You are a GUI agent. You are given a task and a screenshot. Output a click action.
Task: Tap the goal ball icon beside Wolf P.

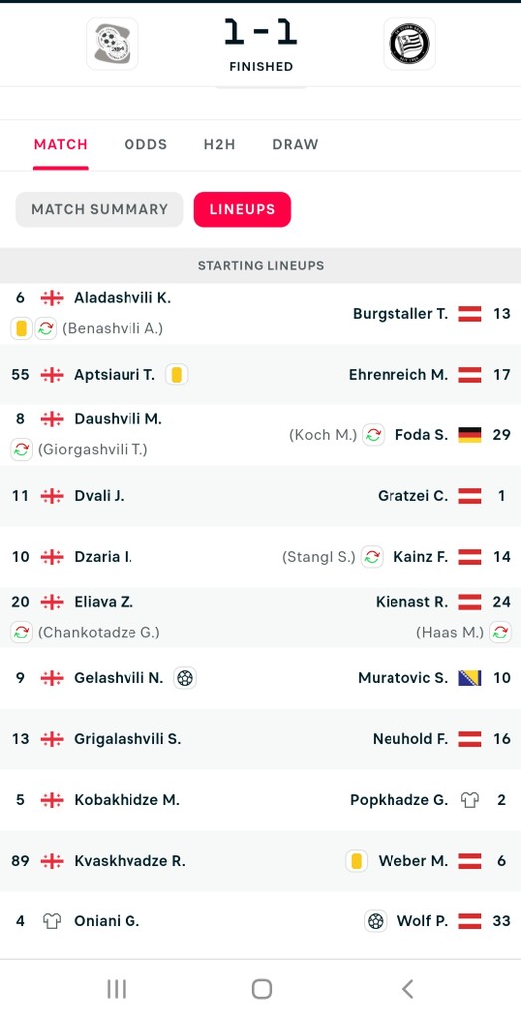[x=376, y=921]
